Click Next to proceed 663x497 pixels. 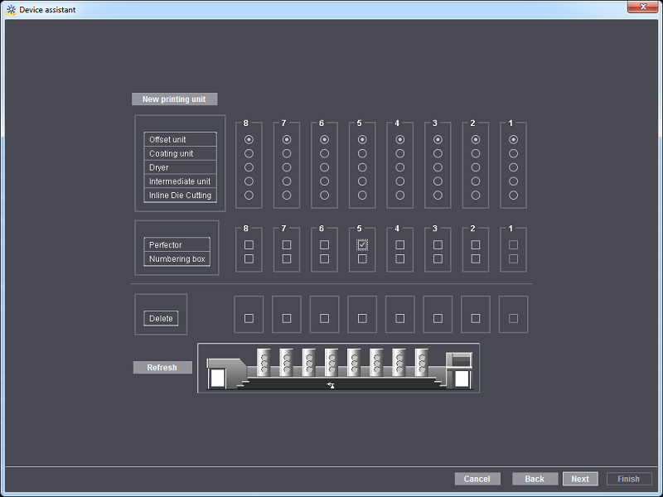coord(580,479)
